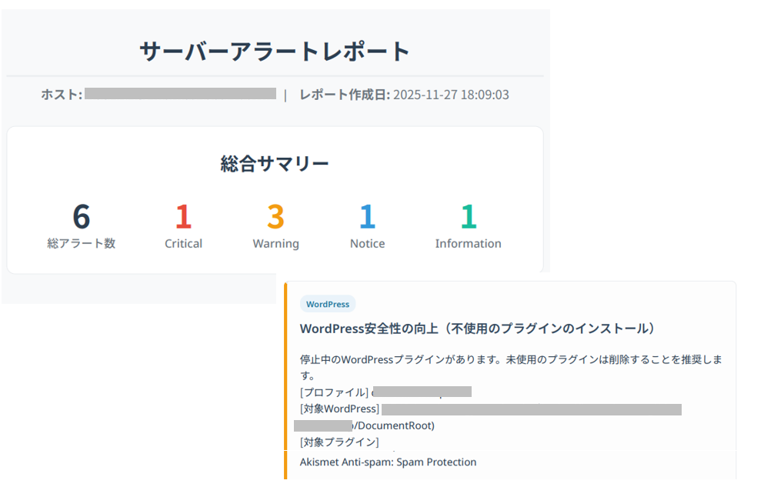Select the report creation date 2025-11-27 18:09:03
The image size is (764, 487).
pos(451,95)
